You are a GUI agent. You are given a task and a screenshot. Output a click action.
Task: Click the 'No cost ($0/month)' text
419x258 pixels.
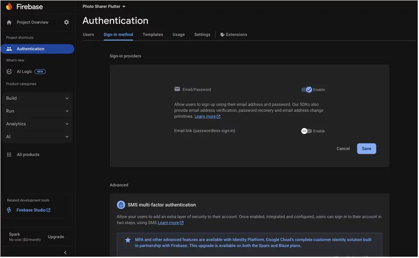pos(25,240)
